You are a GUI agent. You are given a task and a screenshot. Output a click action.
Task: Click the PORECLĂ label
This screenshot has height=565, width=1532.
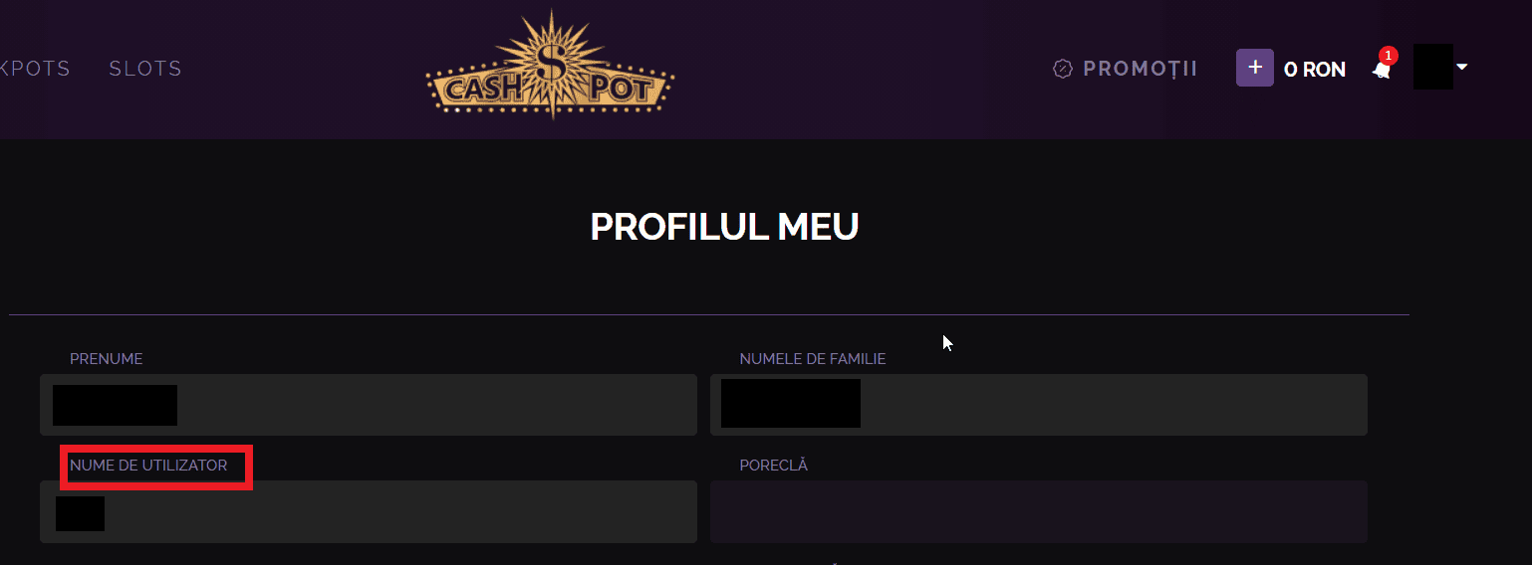(x=773, y=466)
